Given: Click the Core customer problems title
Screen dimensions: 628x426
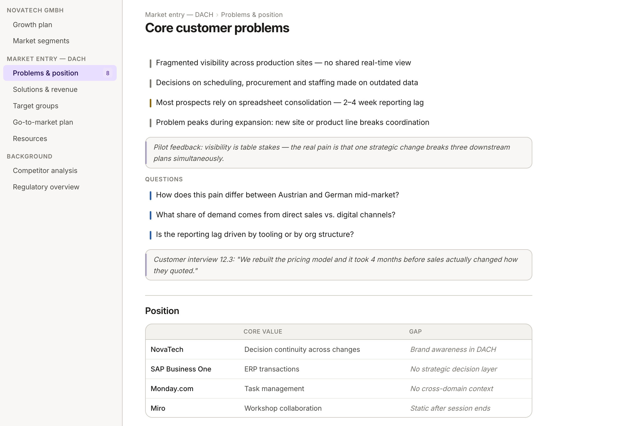Looking at the screenshot, I should coord(217,28).
